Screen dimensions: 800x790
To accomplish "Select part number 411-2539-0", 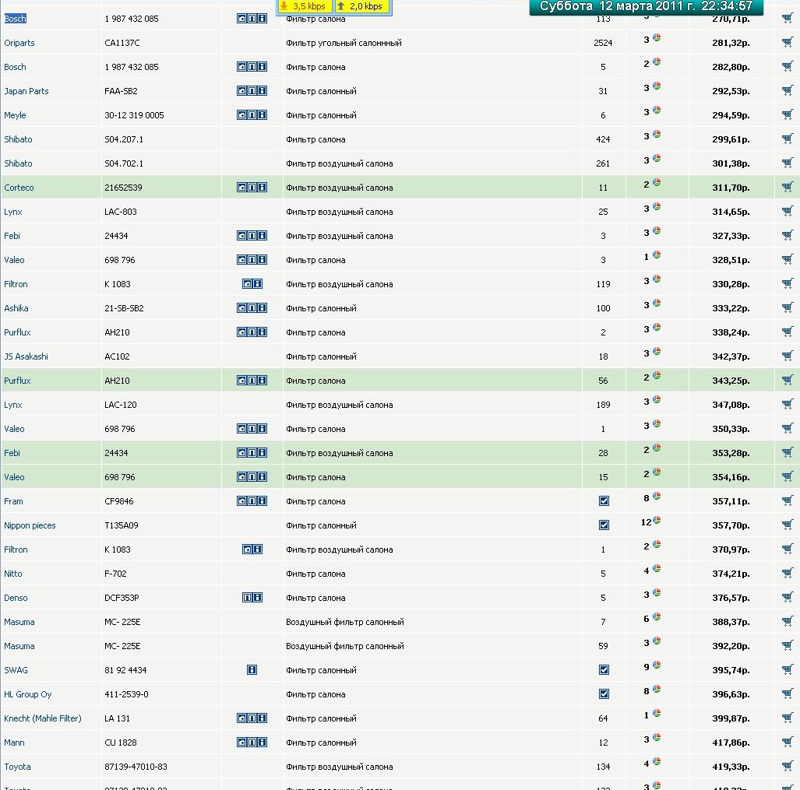I will 126,694.
